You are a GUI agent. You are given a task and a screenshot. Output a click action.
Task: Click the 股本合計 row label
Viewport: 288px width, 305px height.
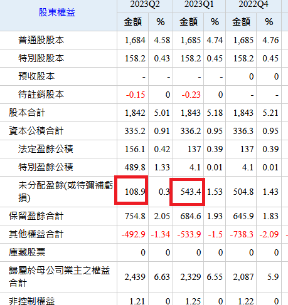point(27,113)
